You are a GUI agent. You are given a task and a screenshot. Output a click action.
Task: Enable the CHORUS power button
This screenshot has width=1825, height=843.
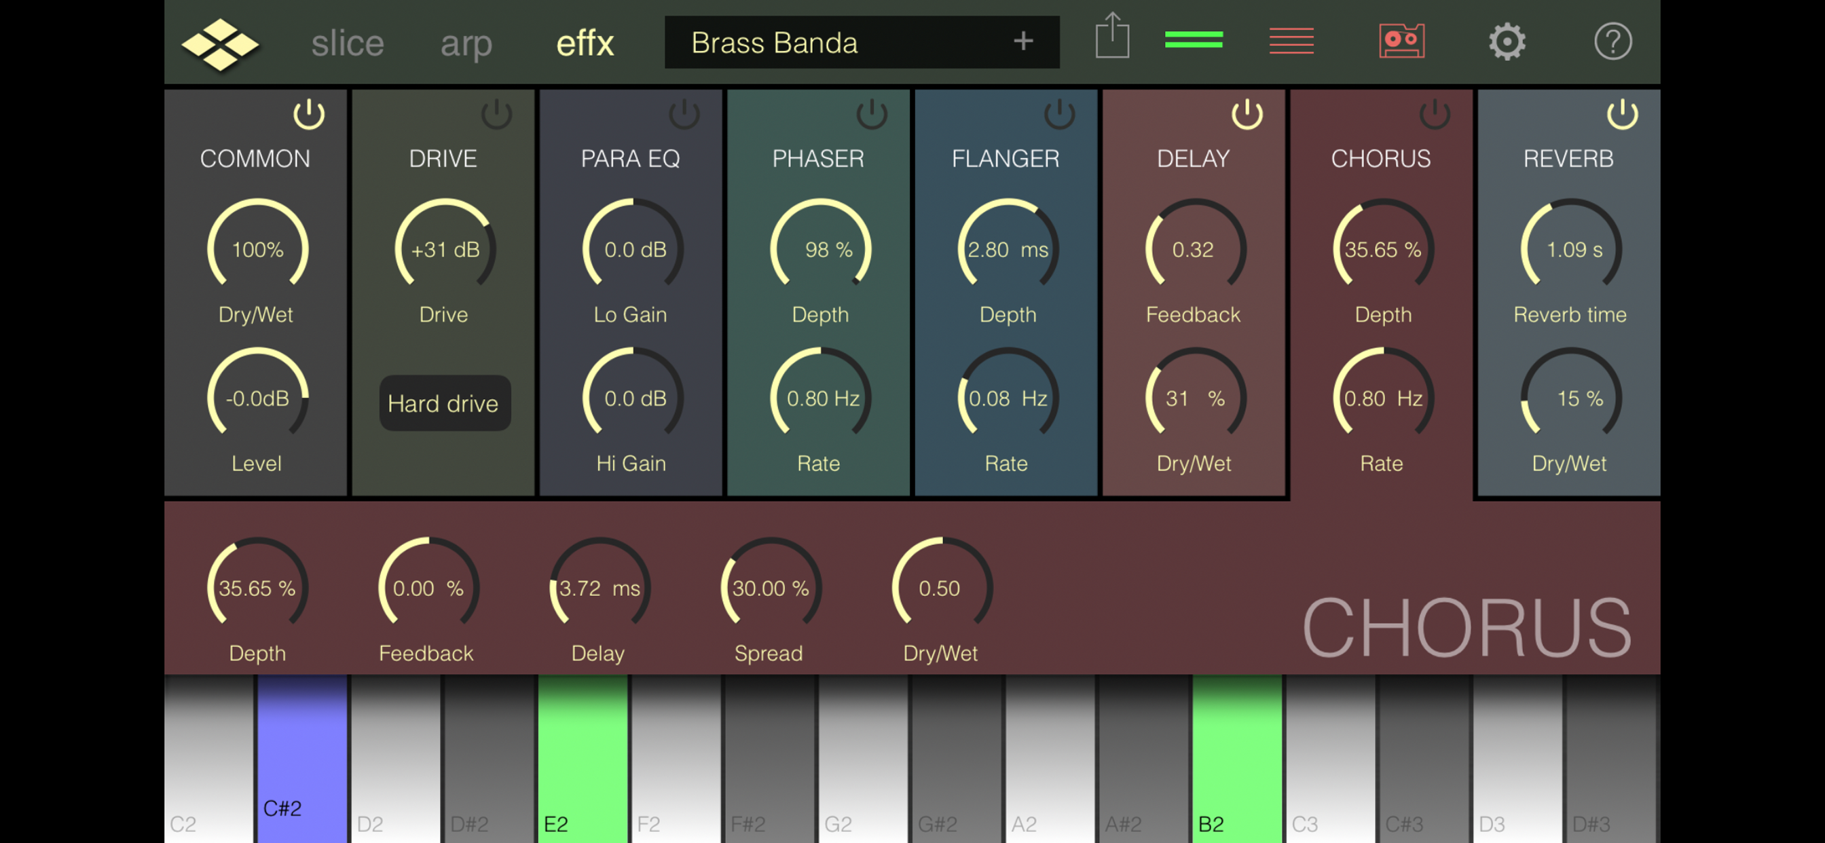[1434, 114]
